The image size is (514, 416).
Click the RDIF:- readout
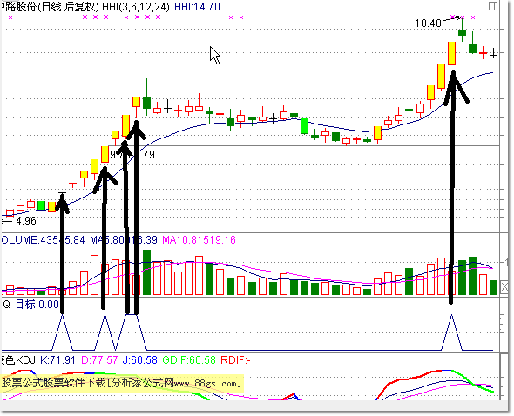235,360
